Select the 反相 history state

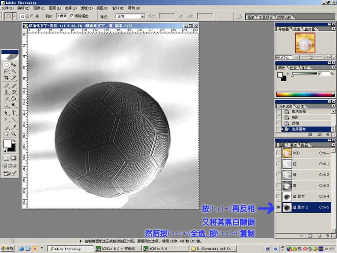coord(295,123)
